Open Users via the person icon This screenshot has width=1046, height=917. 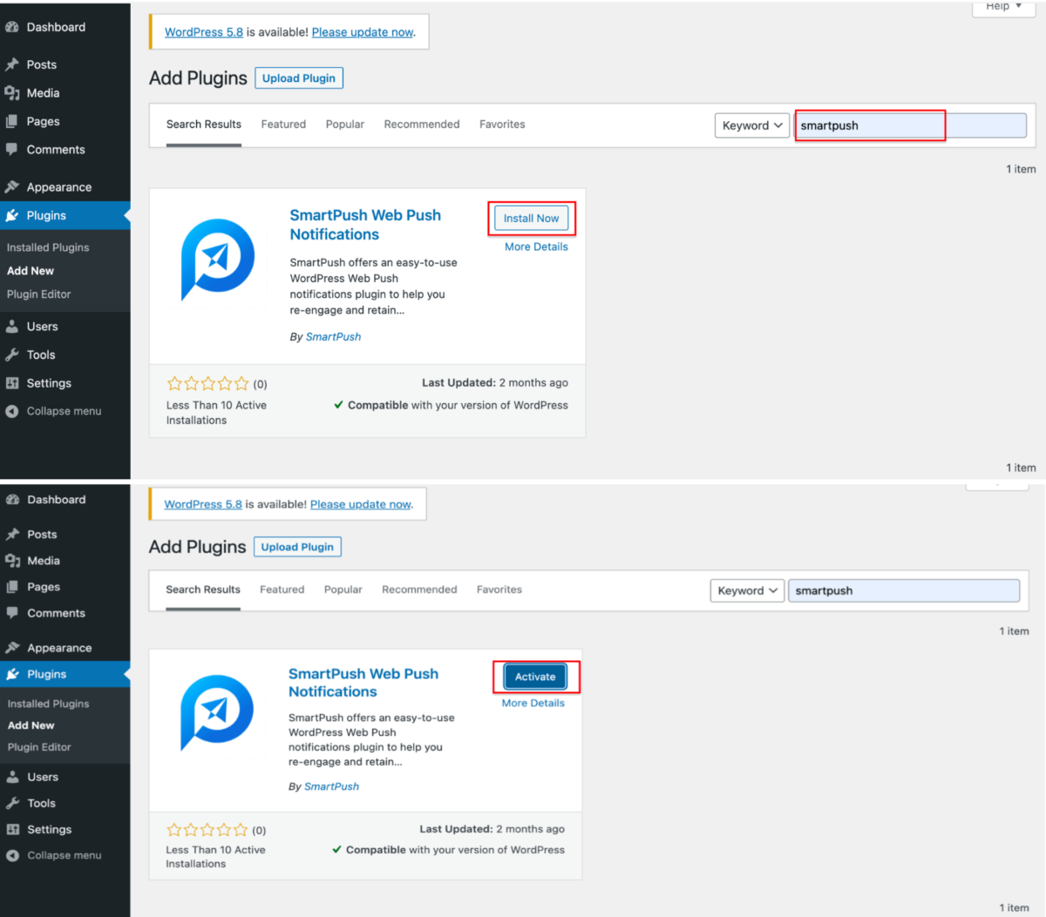click(x=13, y=326)
